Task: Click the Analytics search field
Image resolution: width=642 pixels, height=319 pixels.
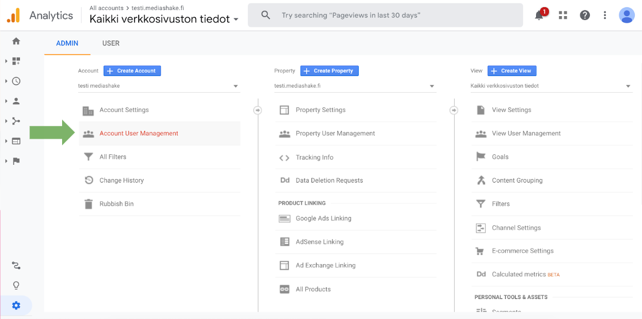Action: tap(385, 16)
